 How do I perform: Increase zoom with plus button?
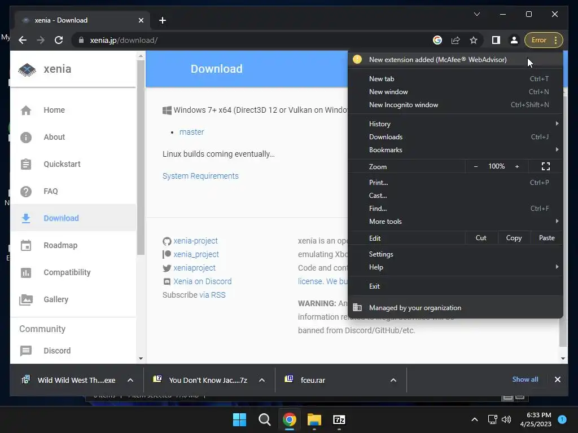pyautogui.click(x=517, y=166)
